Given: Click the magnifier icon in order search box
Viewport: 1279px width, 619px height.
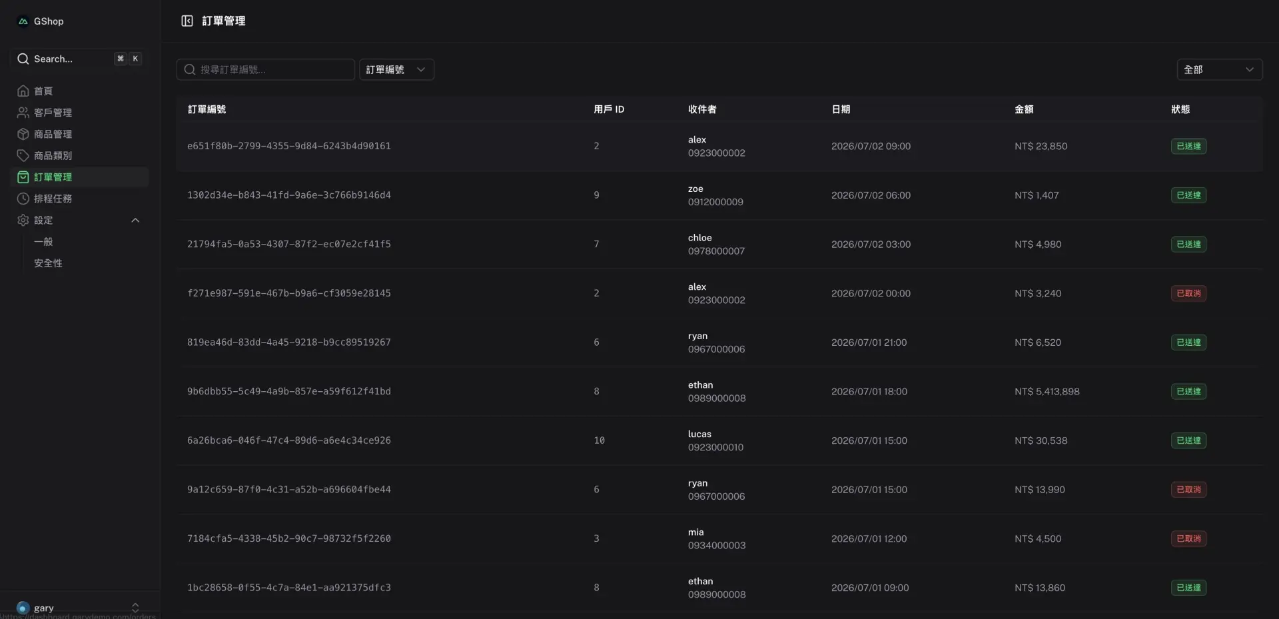Looking at the screenshot, I should (x=190, y=69).
